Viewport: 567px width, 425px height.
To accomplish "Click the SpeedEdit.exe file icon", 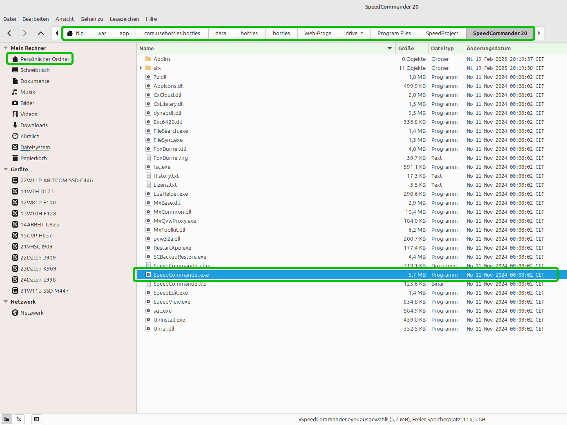I will pos(148,293).
